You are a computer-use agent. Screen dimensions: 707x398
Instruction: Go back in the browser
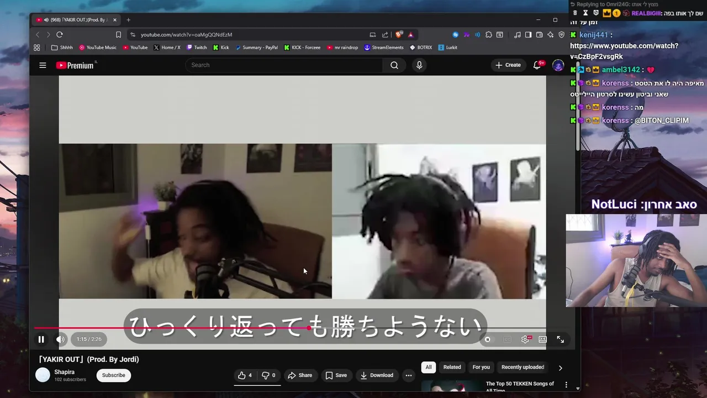(x=38, y=34)
